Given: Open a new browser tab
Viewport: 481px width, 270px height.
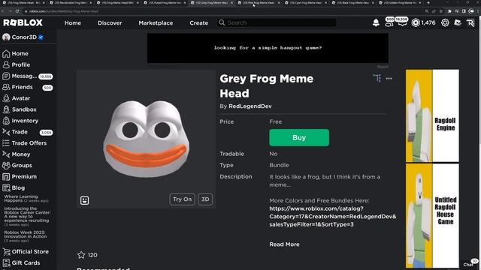Looking at the screenshot, I should (x=428, y=3).
